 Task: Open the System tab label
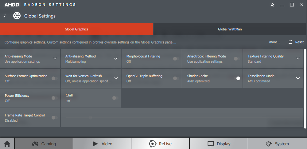click(x=282, y=144)
